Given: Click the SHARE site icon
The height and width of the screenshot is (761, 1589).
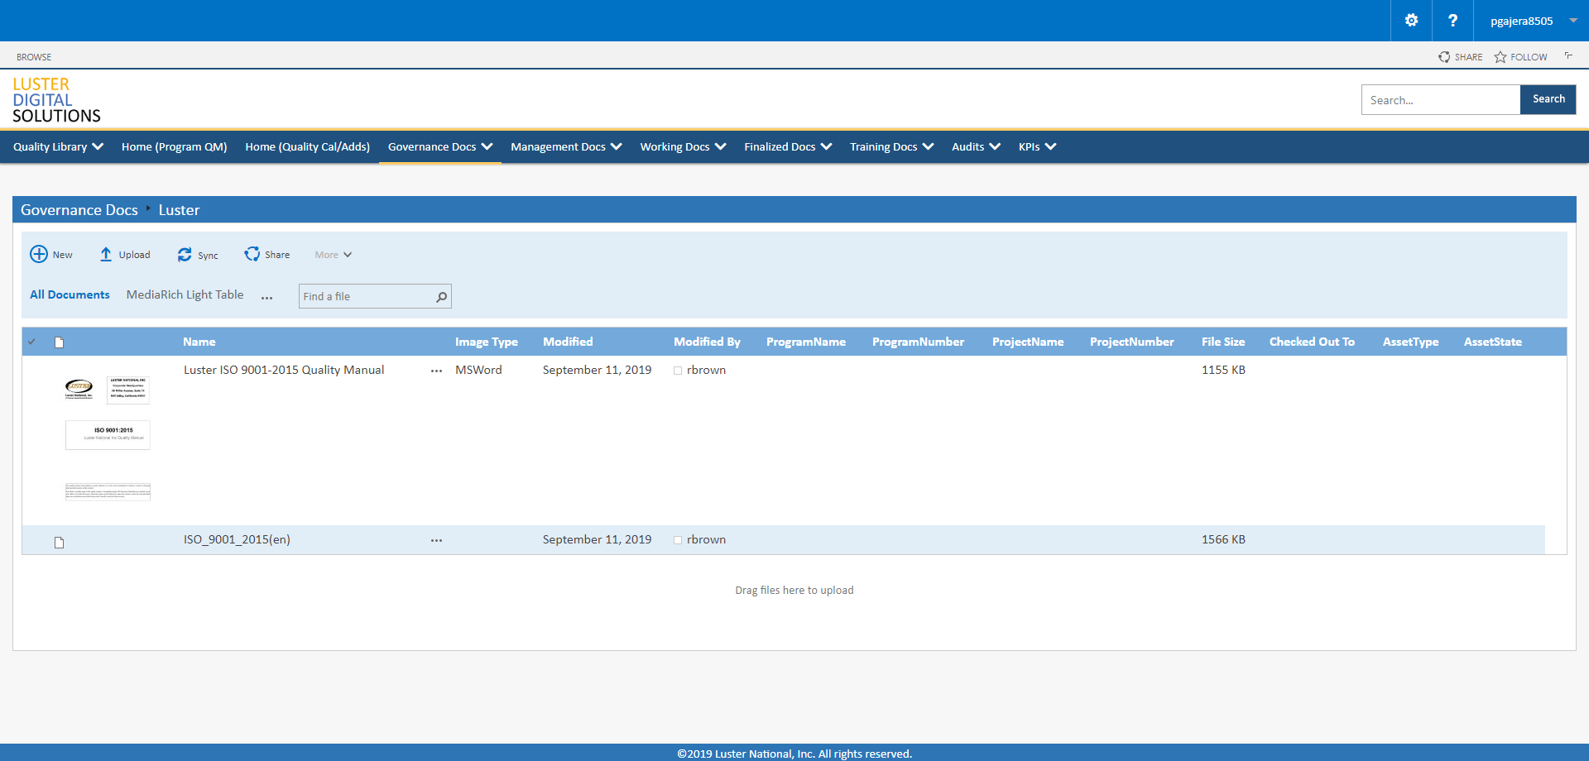Looking at the screenshot, I should click(x=1461, y=57).
